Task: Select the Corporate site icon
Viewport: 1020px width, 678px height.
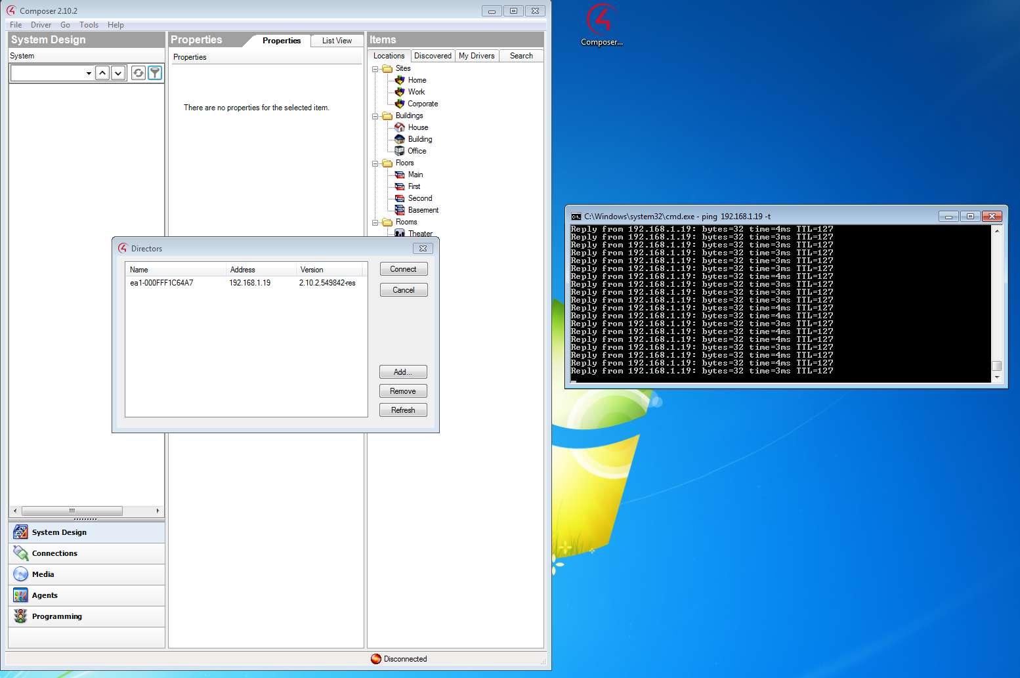Action: click(399, 104)
